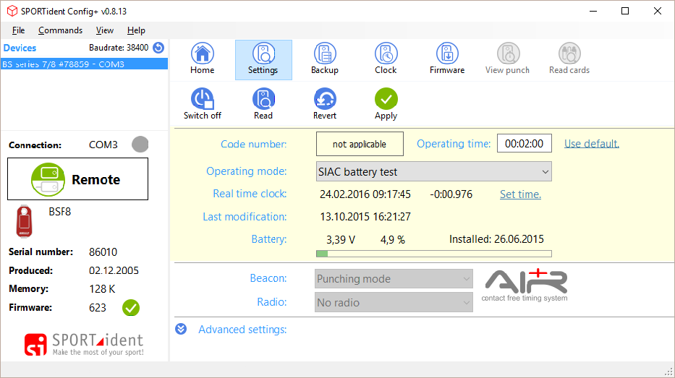Image resolution: width=675 pixels, height=378 pixels.
Task: Minimize the Config+ window
Action: (593, 11)
